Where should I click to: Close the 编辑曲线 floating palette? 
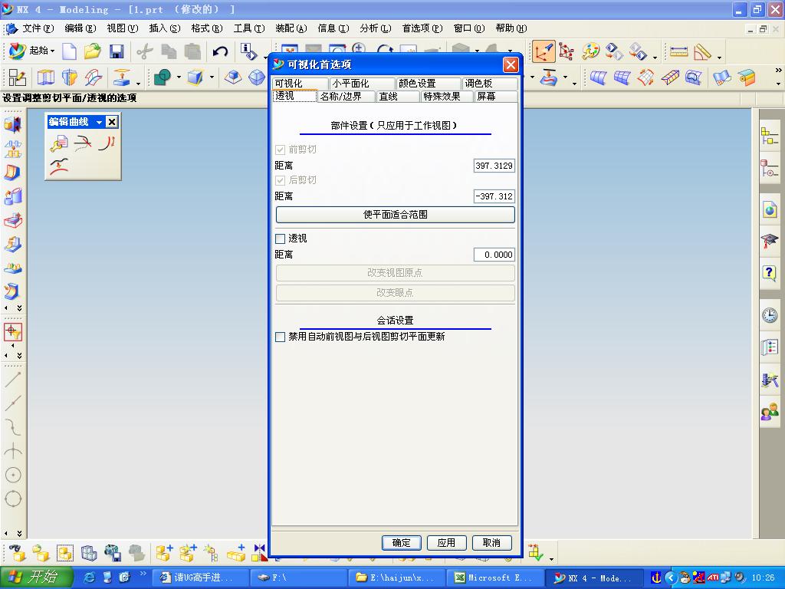tap(112, 122)
